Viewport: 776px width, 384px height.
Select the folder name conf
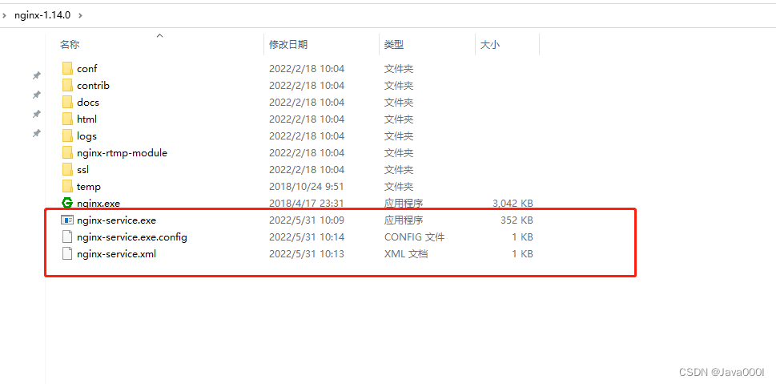click(87, 68)
